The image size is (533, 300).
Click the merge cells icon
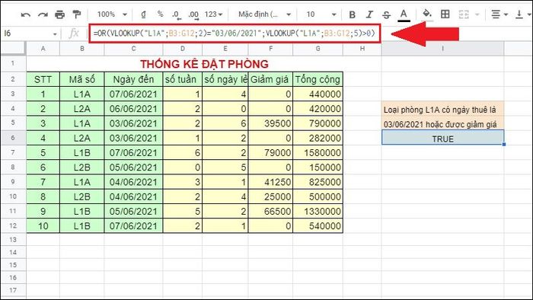tap(464, 14)
